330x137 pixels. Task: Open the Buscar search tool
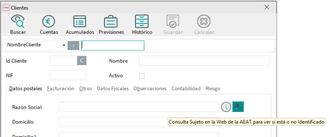pyautogui.click(x=18, y=24)
